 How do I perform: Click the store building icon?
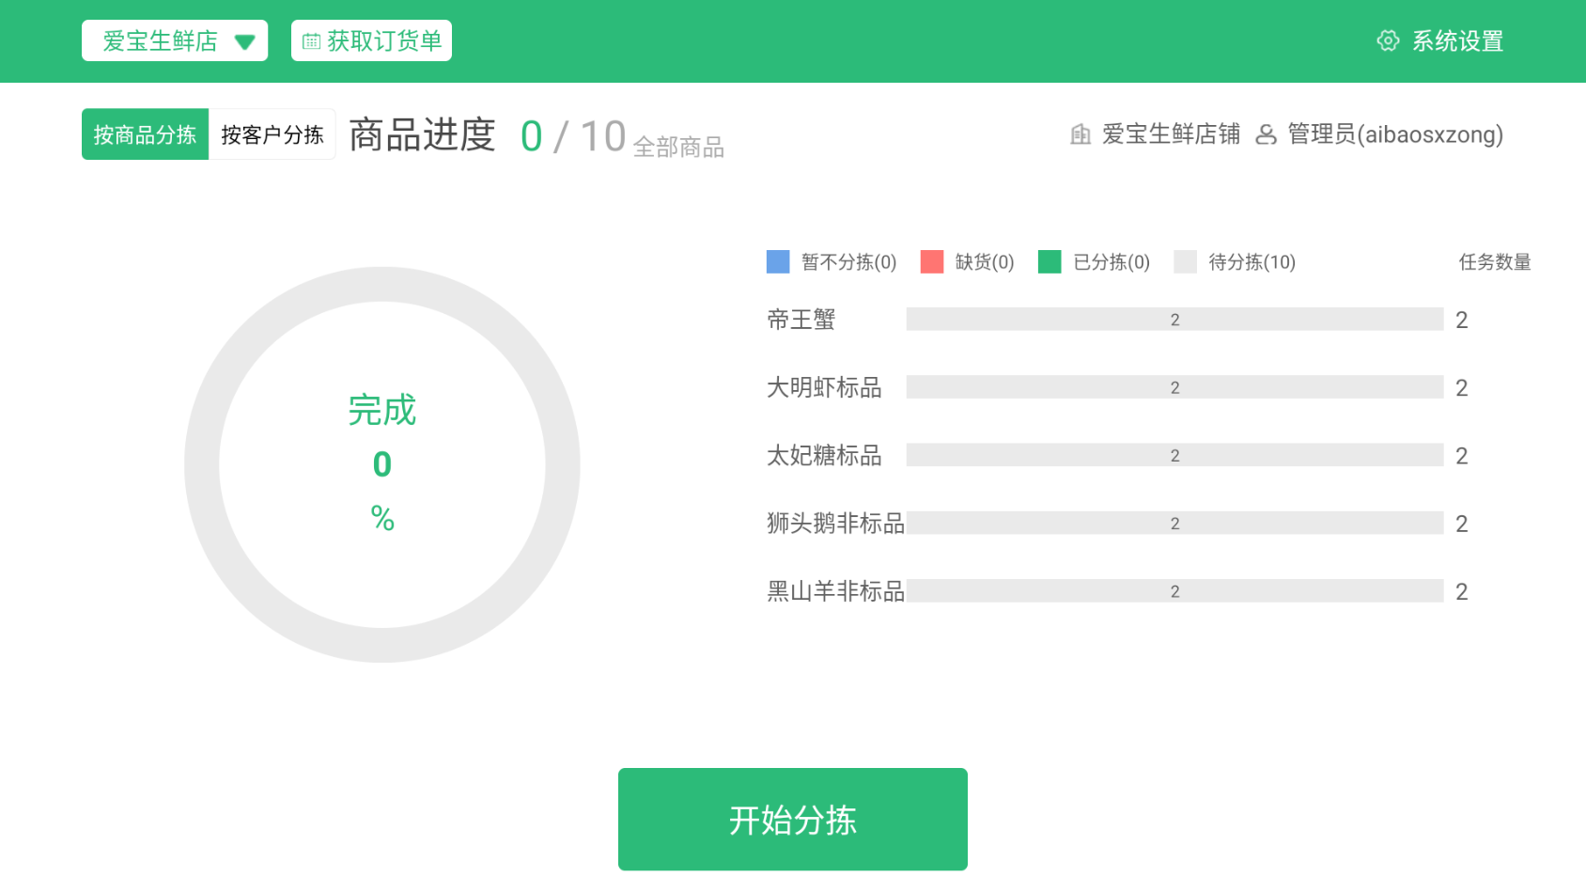pyautogui.click(x=1081, y=134)
